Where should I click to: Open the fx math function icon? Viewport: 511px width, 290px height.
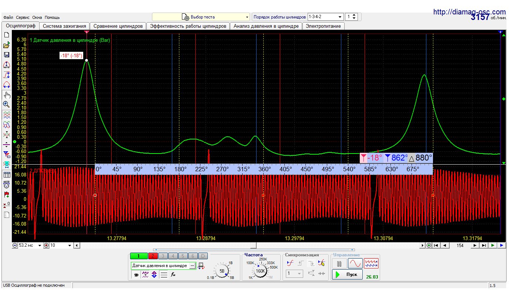pos(173,274)
